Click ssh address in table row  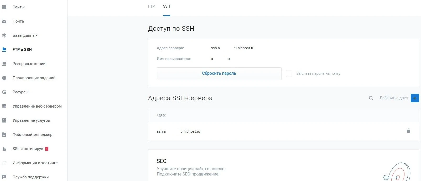[x=178, y=131]
